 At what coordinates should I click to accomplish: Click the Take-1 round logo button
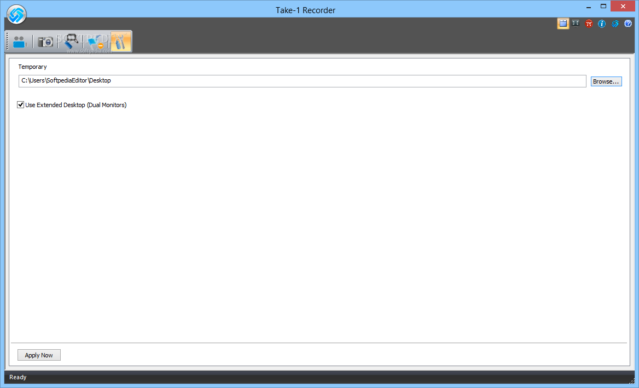click(x=16, y=15)
